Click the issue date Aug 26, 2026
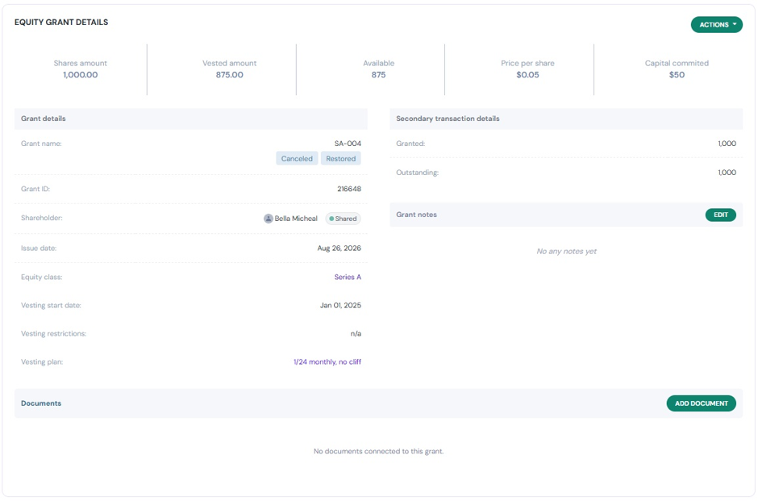Viewport: 758px width, 501px height. click(x=339, y=248)
